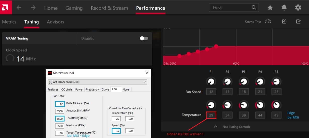Click the P5 Temperature dial

[276, 104]
